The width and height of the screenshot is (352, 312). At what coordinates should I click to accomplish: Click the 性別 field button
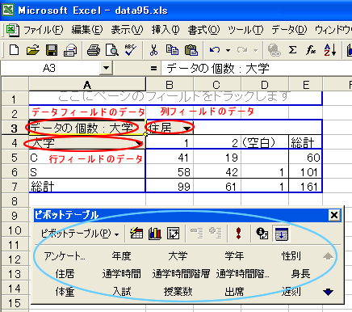coord(291,256)
